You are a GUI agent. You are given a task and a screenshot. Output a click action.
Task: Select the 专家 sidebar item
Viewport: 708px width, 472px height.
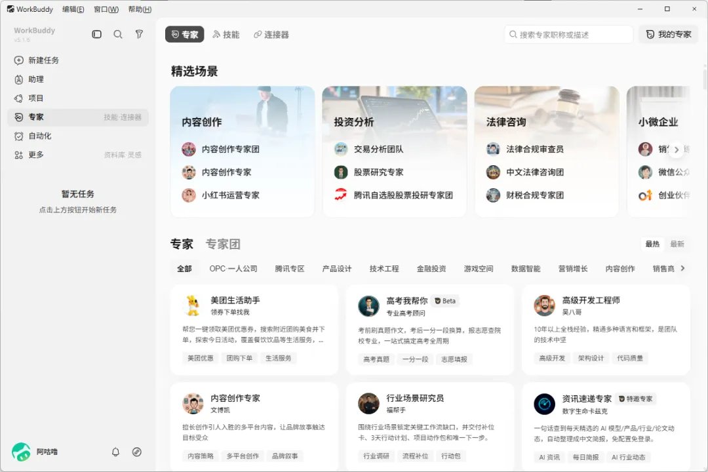(x=77, y=117)
